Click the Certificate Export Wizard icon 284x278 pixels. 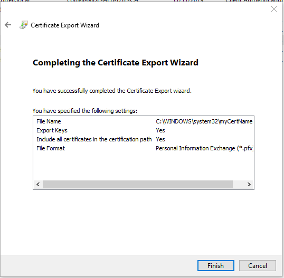pos(24,25)
